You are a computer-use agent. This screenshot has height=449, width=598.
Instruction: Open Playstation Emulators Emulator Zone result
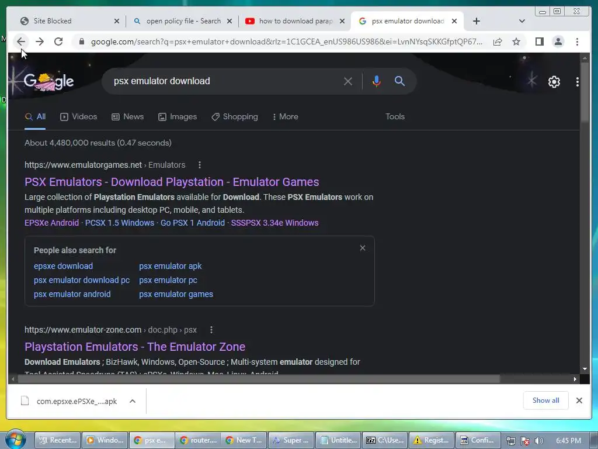point(135,347)
